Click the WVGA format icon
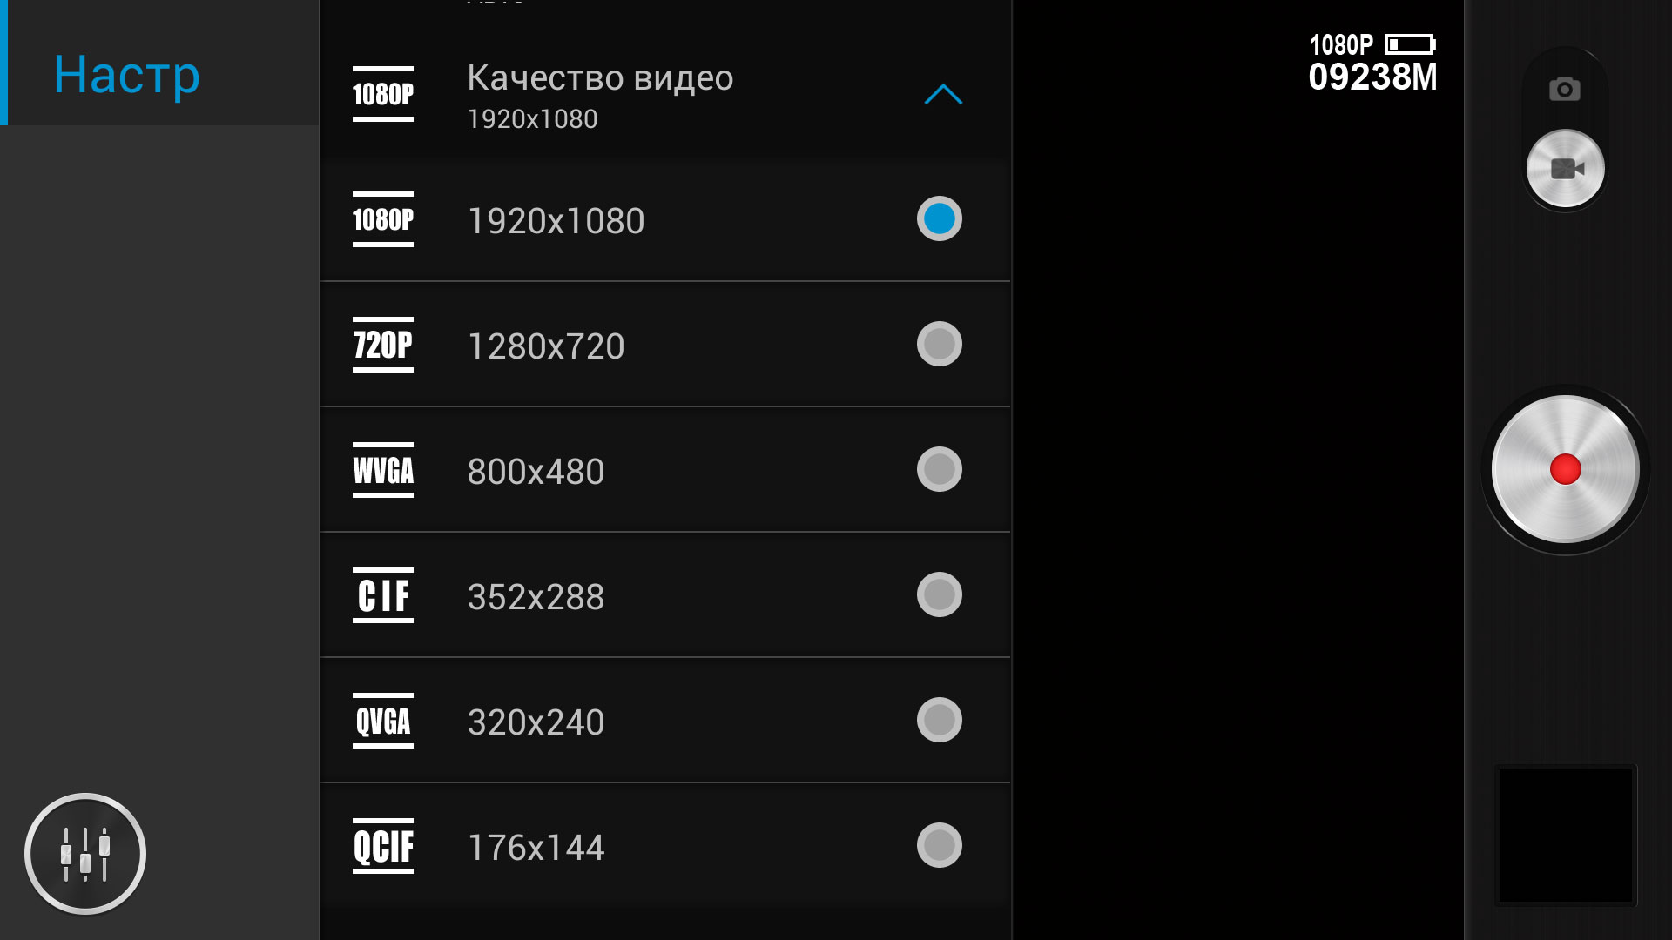The image size is (1672, 940). click(x=383, y=470)
